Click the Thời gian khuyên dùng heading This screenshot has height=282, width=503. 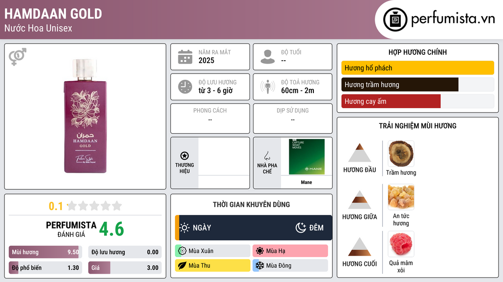click(251, 205)
